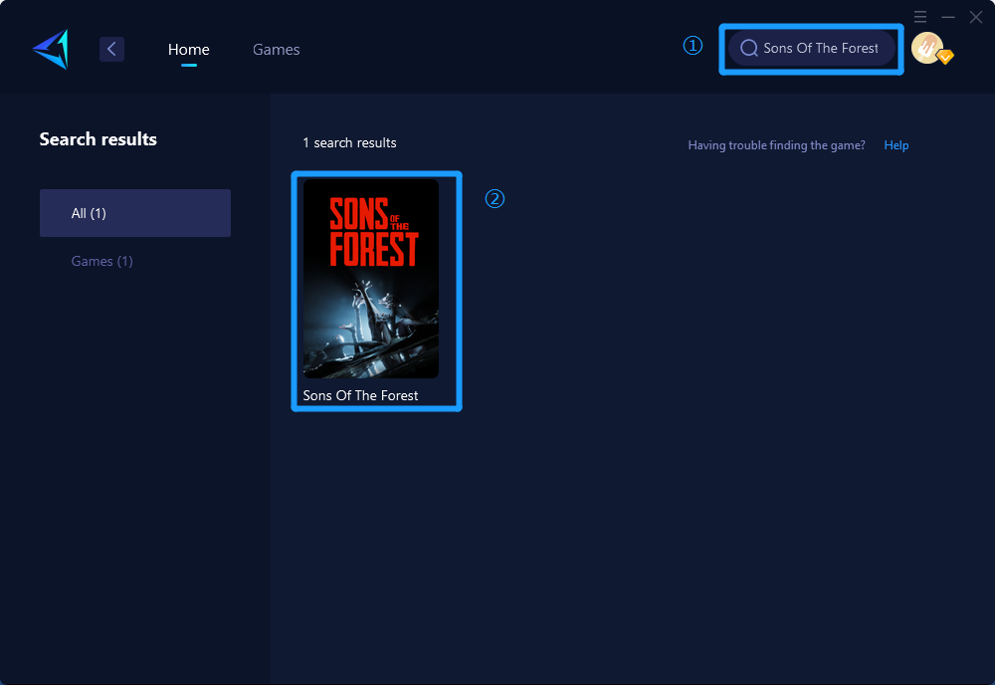995x685 pixels.
Task: Open the Sons Of The Forest cover thumbnail
Action: [x=371, y=279]
